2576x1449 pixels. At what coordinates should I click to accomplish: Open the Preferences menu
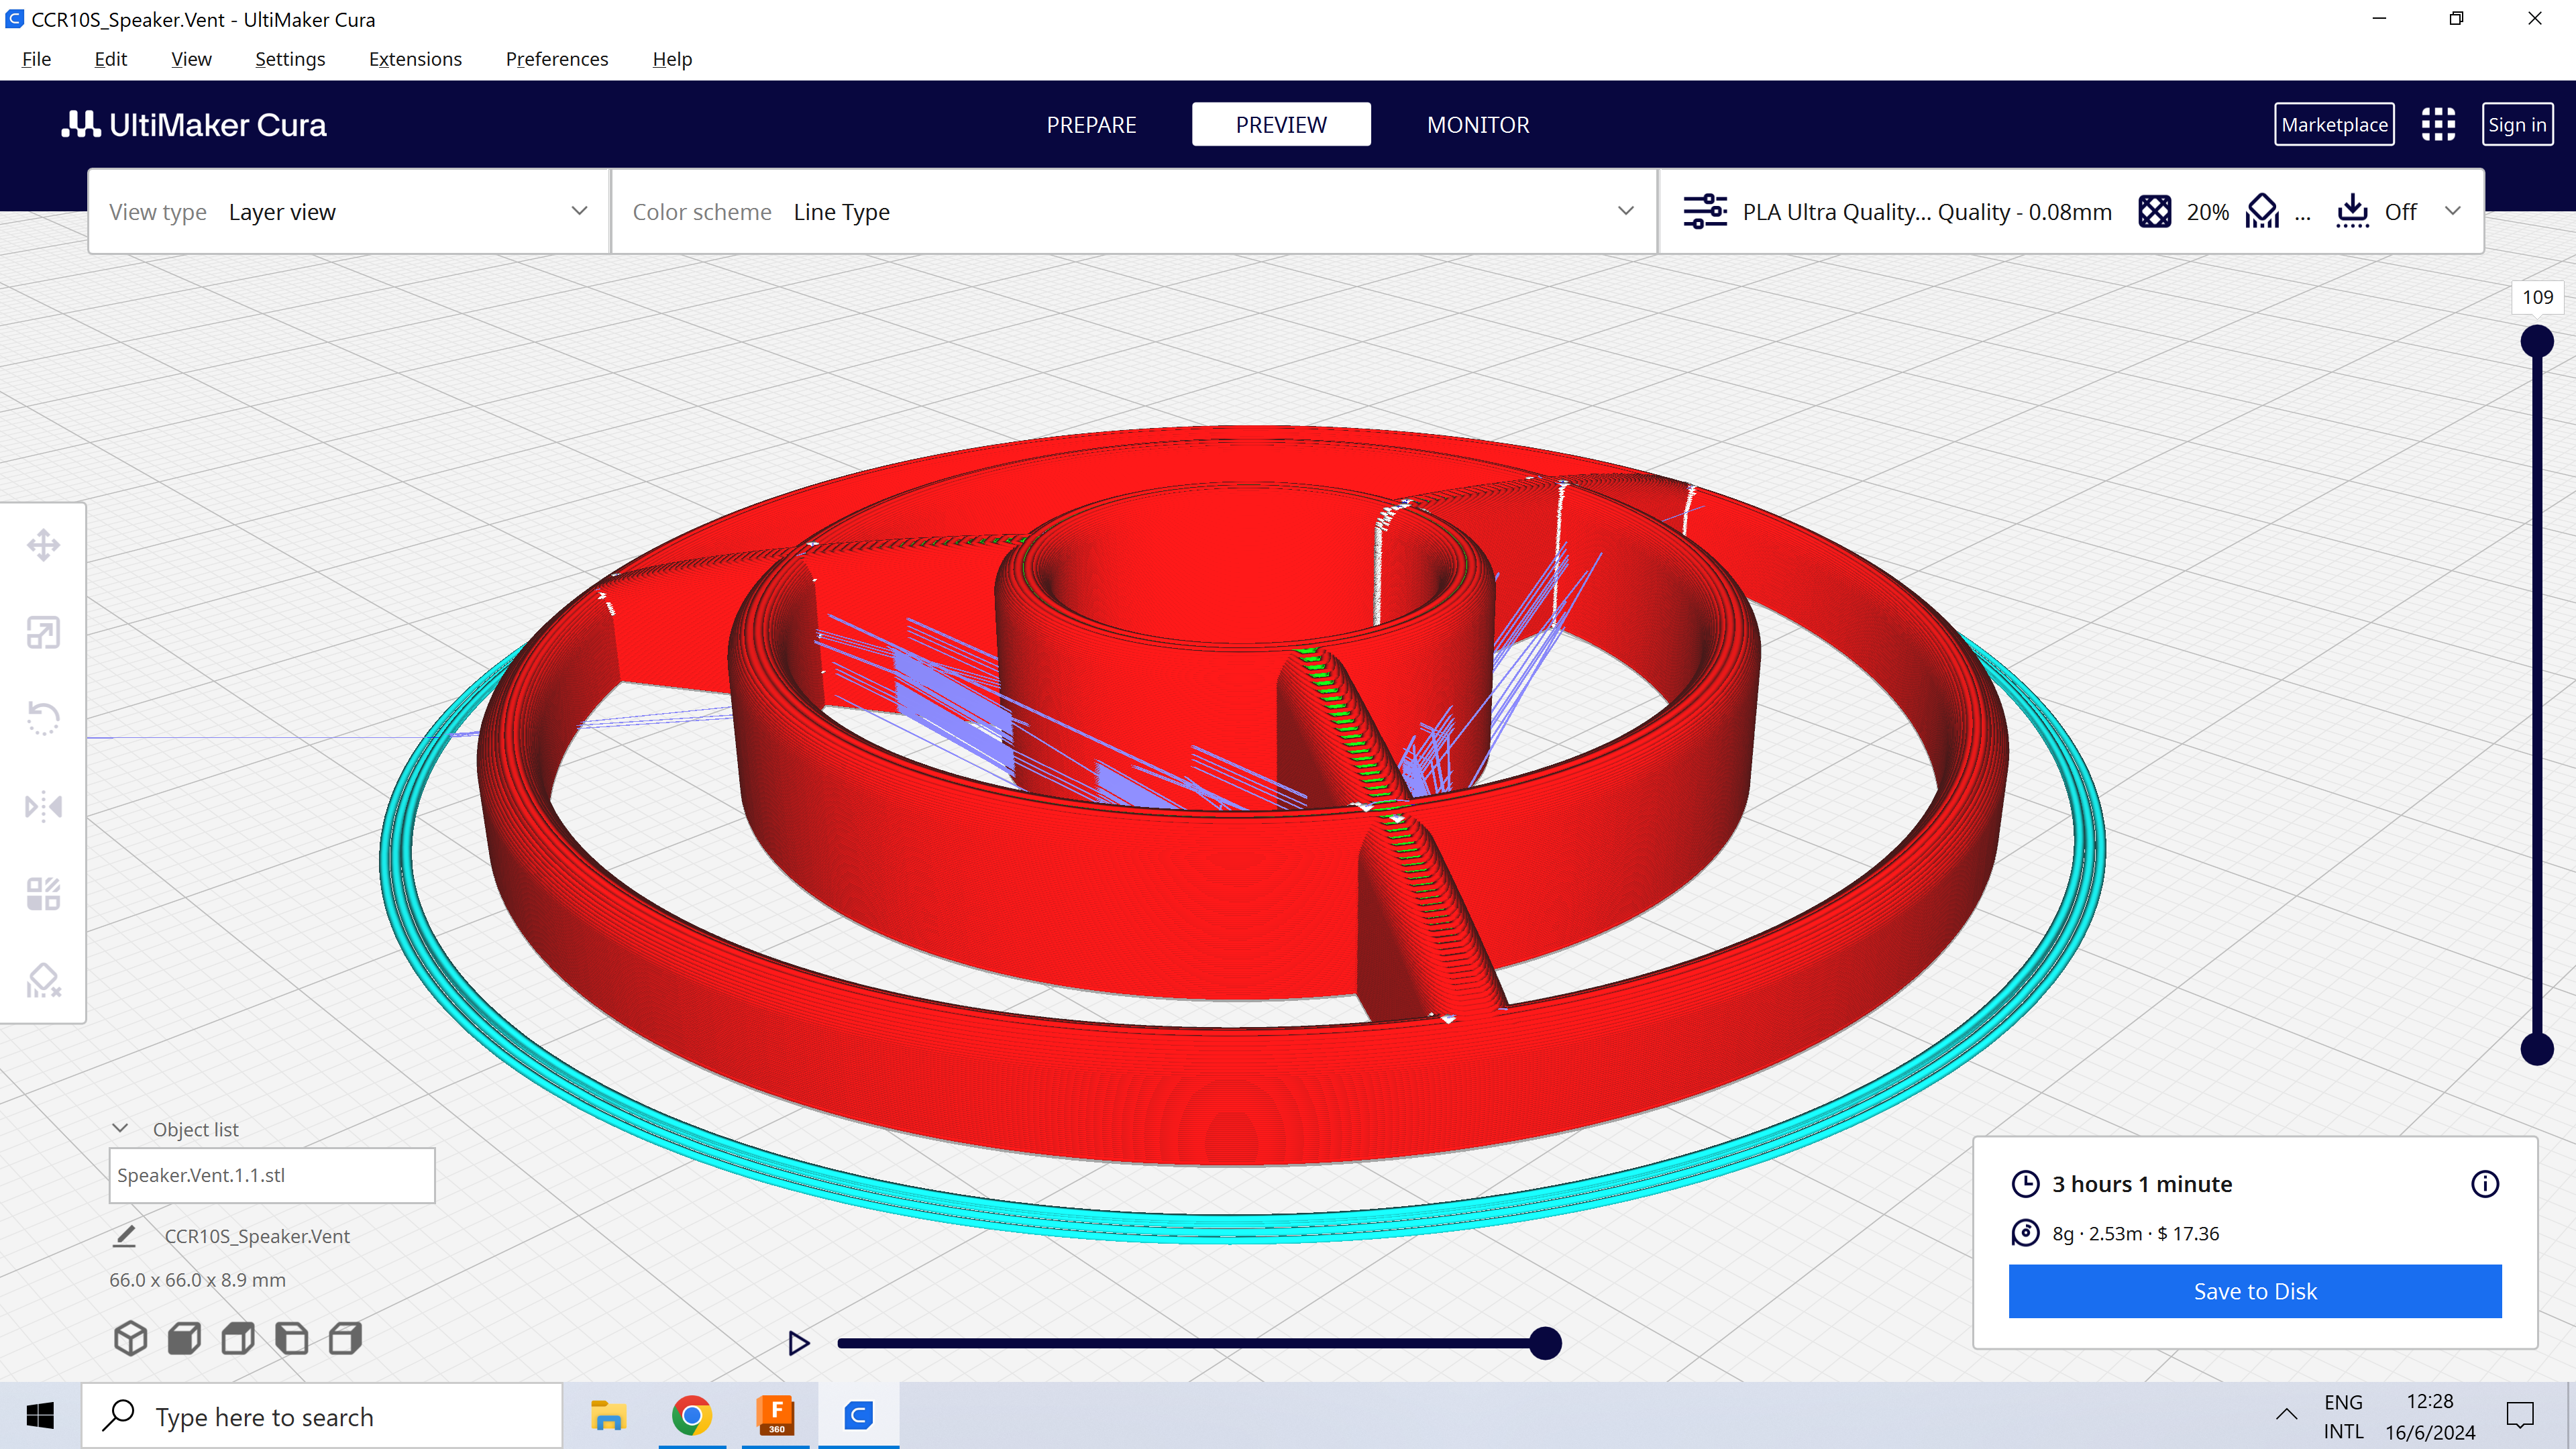pos(557,59)
